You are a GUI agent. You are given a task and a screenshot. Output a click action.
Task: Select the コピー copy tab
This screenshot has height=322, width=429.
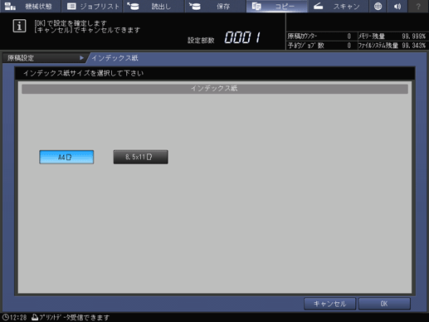coord(277,6)
